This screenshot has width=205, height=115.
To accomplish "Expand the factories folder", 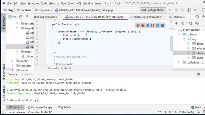I will 17,23.
